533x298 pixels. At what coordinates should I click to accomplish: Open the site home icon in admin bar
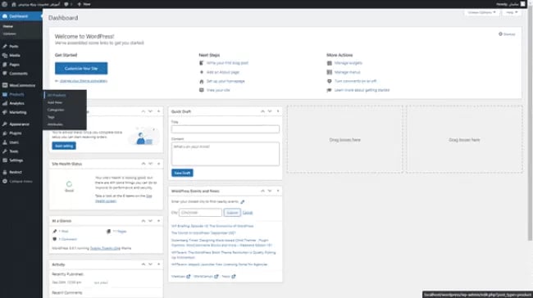click(14, 4)
